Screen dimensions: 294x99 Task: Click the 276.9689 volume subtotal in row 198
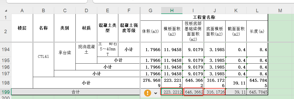(x=151, y=83)
